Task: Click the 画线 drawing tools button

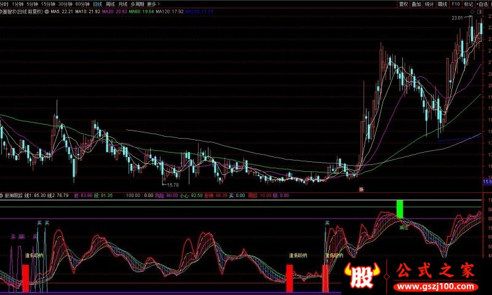Action: pos(442,4)
